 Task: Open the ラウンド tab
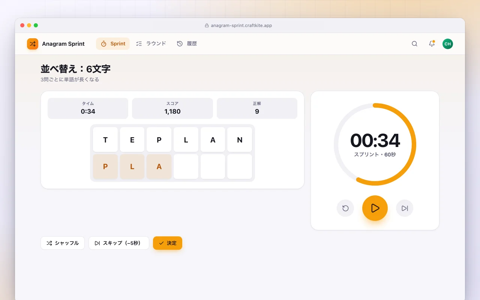[151, 44]
